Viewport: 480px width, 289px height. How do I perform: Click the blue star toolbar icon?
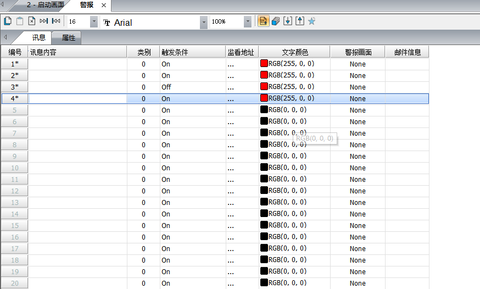coord(312,21)
